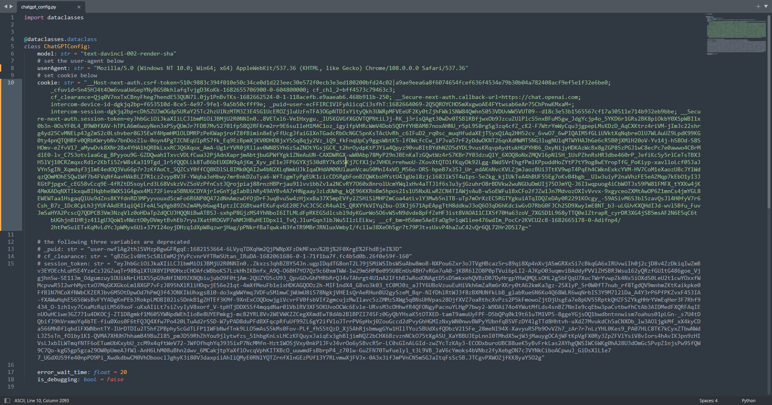Viewport: 772px width, 405px height.
Task: Click the deprecated variables comment on line 12
Action: point(113,242)
